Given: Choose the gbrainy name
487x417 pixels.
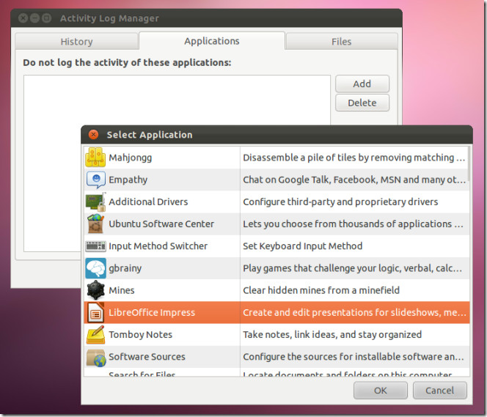Looking at the screenshot, I should coord(125,268).
